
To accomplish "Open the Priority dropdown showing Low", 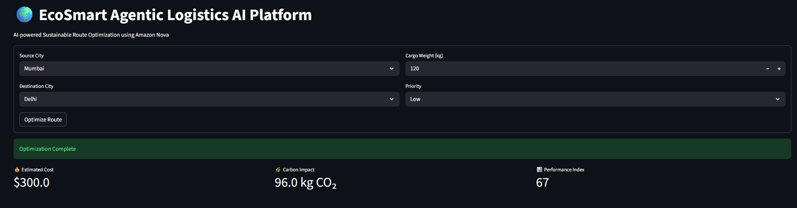I will tap(595, 99).
